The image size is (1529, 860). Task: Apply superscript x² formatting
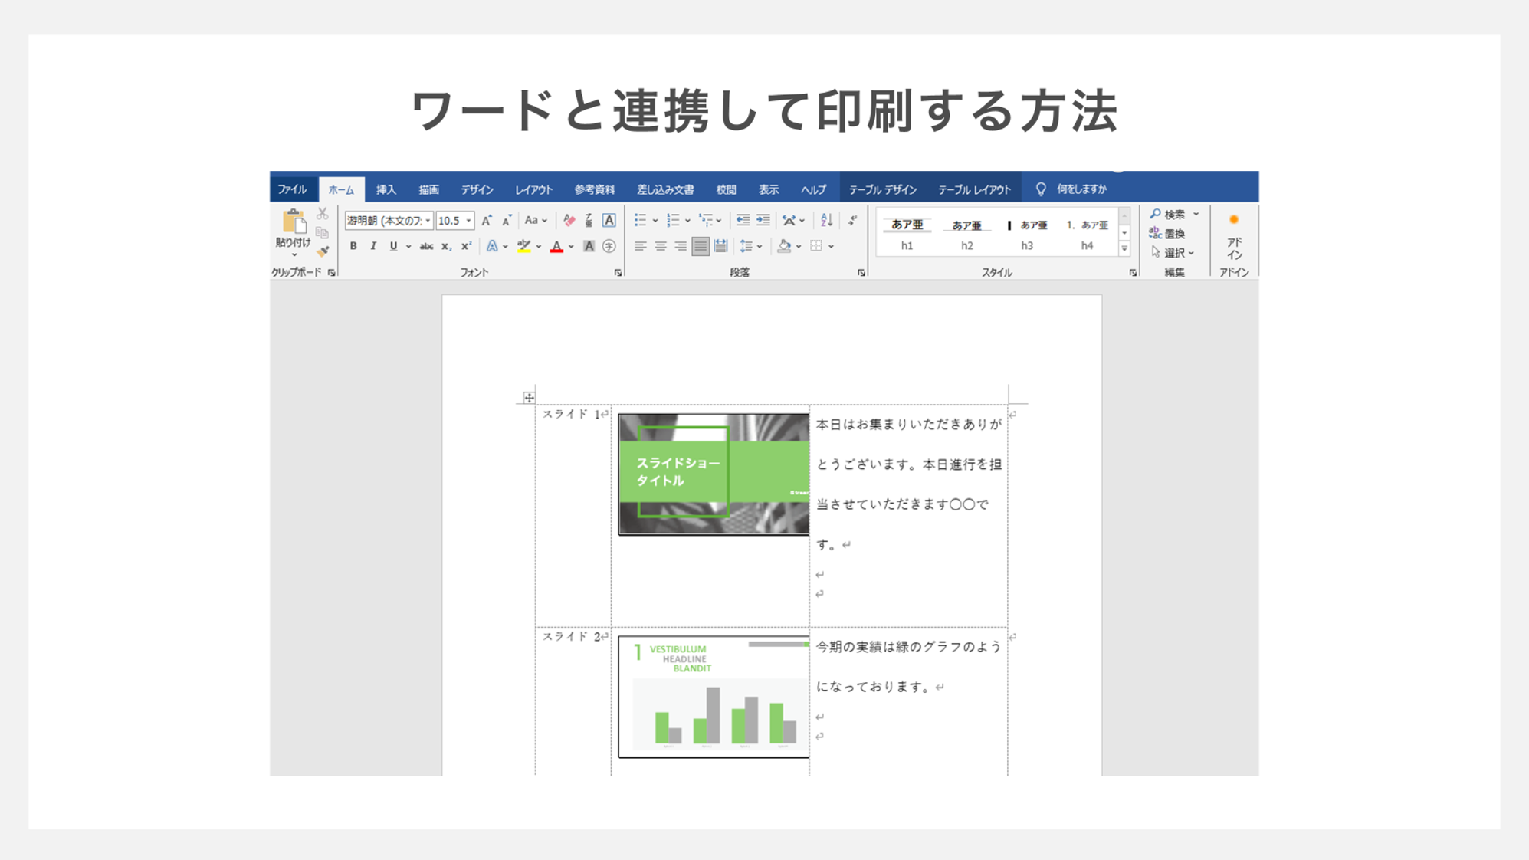tap(466, 247)
